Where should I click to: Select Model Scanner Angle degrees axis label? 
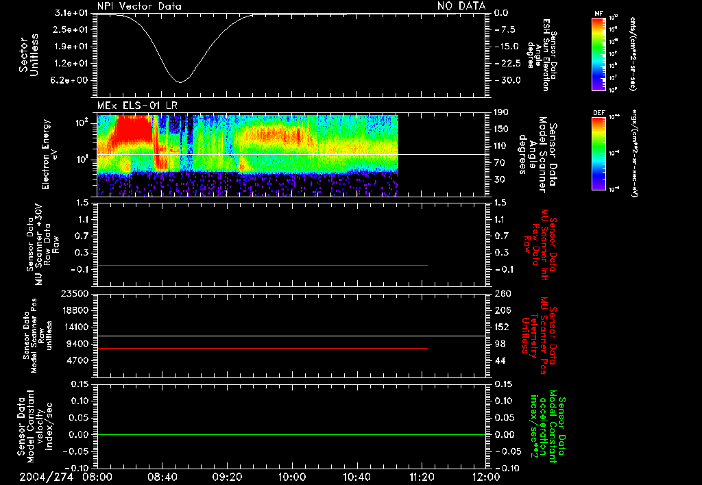537,154
